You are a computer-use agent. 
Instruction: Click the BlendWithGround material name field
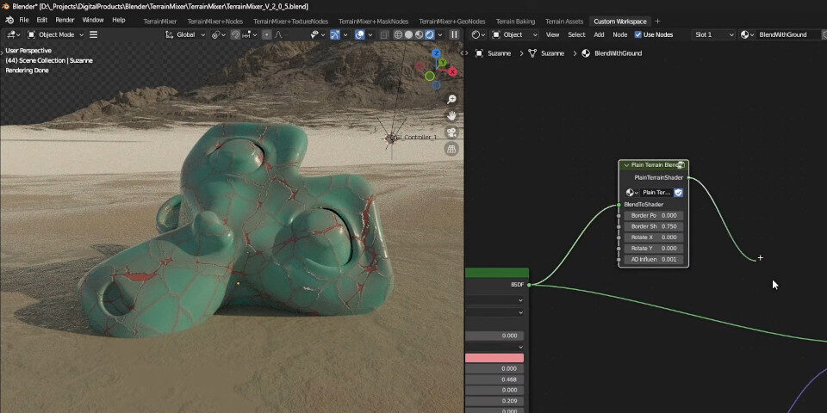(x=789, y=34)
